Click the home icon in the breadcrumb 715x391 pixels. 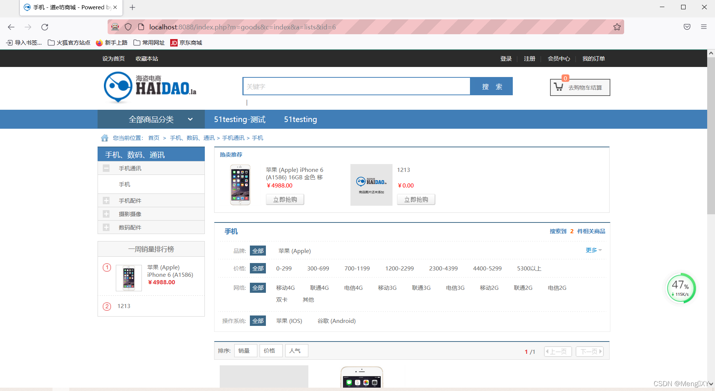coord(105,138)
